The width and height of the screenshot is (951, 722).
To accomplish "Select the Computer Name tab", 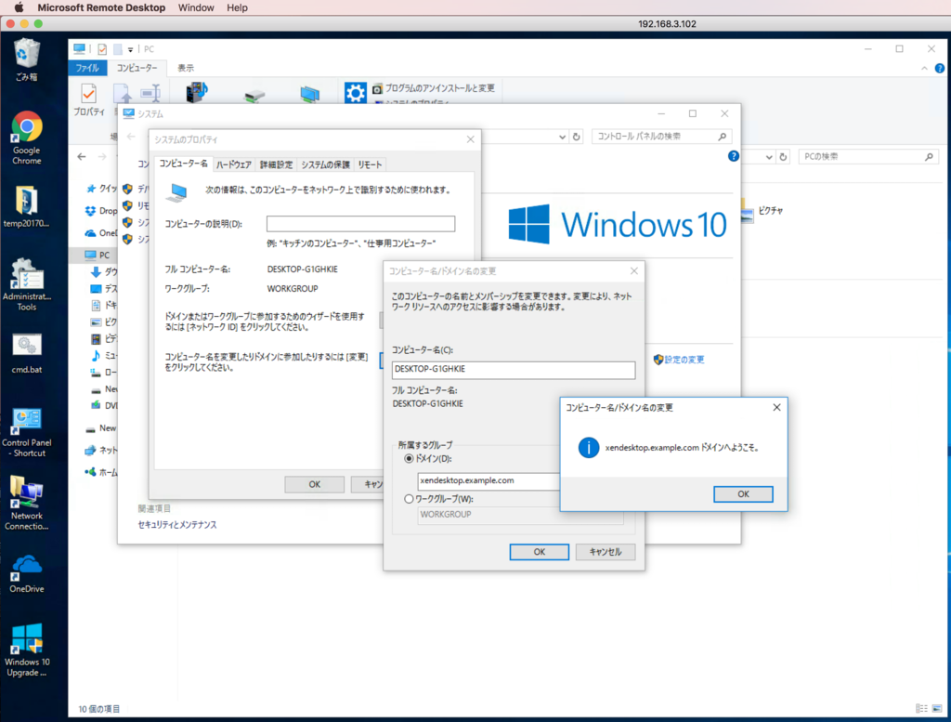I will tap(183, 164).
